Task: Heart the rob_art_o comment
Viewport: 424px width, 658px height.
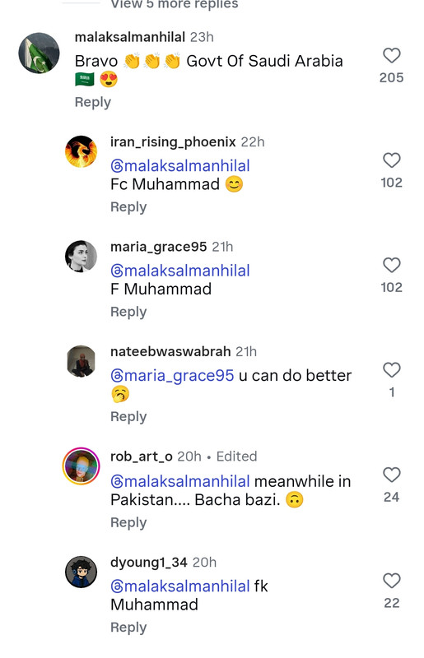Action: 391,475
